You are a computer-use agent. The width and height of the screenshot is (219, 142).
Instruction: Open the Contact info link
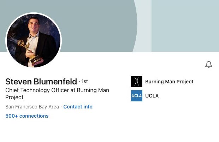coord(78,107)
